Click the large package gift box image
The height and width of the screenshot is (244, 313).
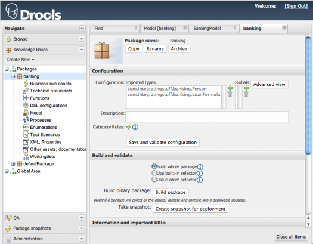click(x=102, y=50)
